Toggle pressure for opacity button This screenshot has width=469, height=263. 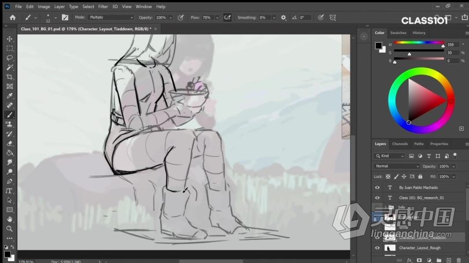click(x=180, y=17)
